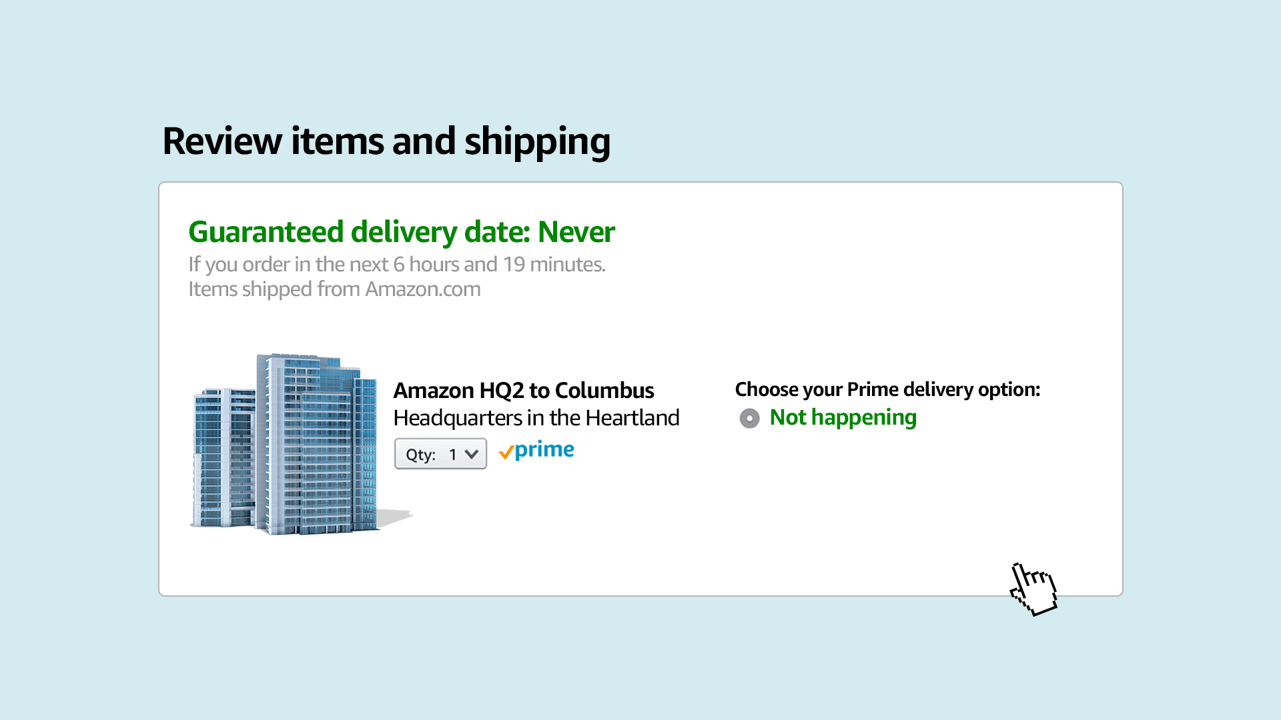Click the Amazon HQ2 building illustration
Image resolution: width=1281 pixels, height=720 pixels.
294,440
